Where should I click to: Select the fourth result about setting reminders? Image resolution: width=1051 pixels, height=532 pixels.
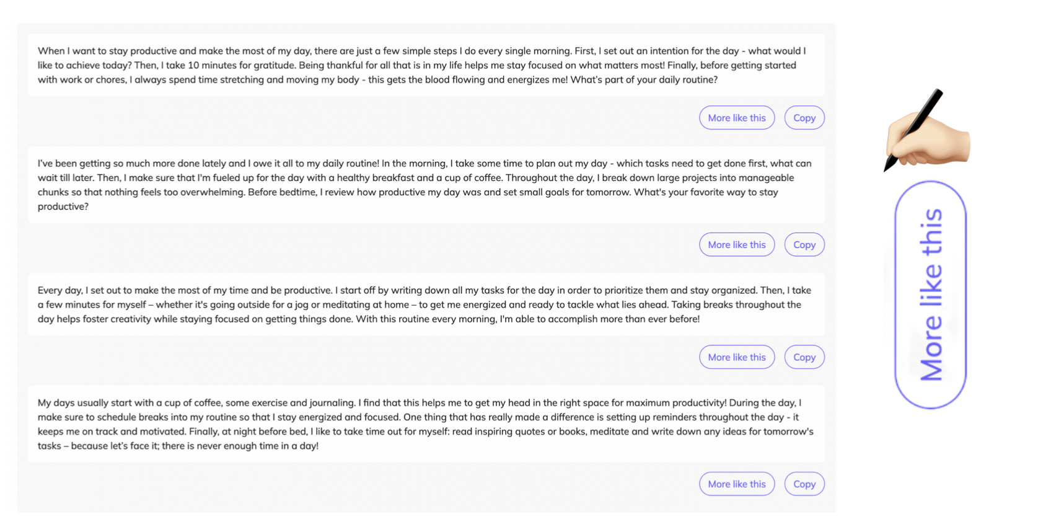tap(426, 424)
